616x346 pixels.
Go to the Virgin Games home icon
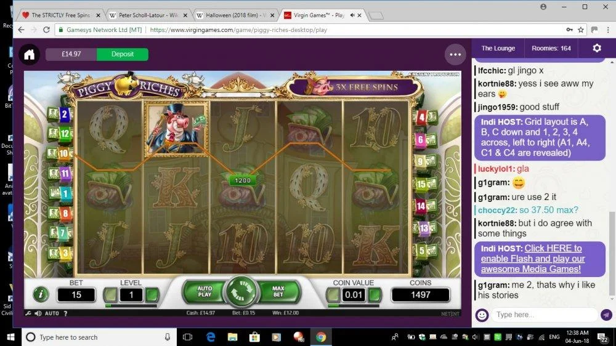30,55
